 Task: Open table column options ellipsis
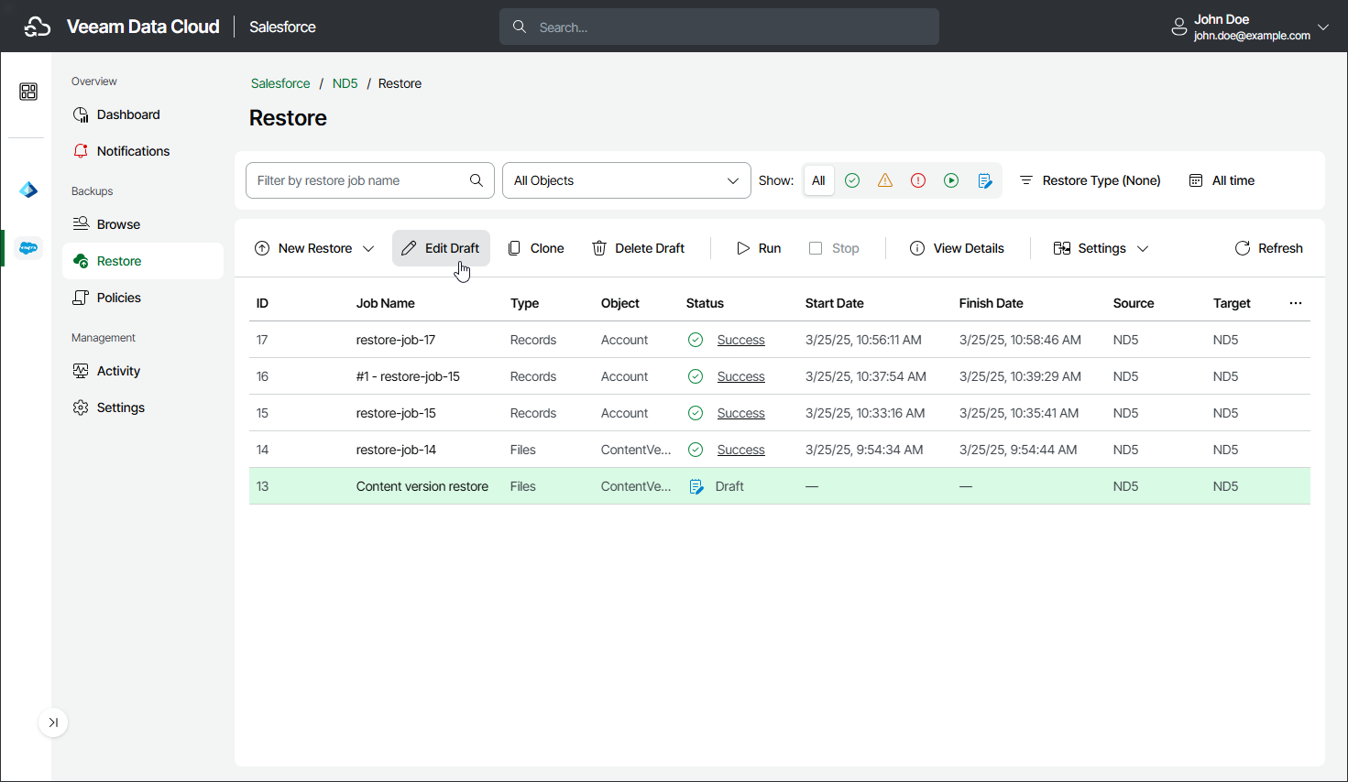click(x=1296, y=303)
